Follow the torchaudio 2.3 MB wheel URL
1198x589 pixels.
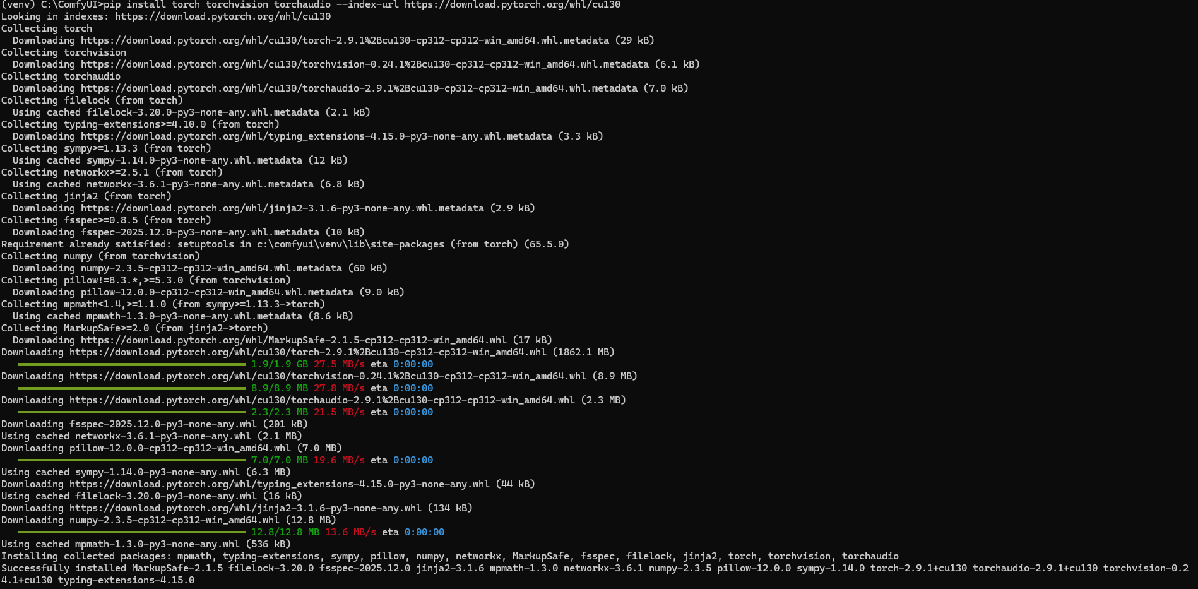coord(322,400)
